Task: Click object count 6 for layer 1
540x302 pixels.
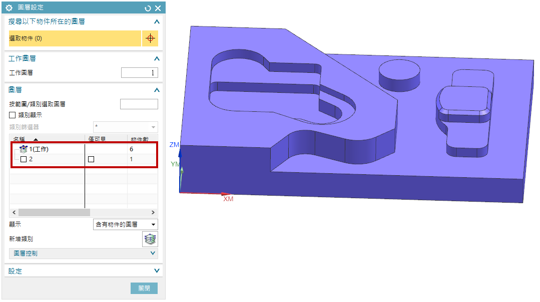Action: (131, 149)
